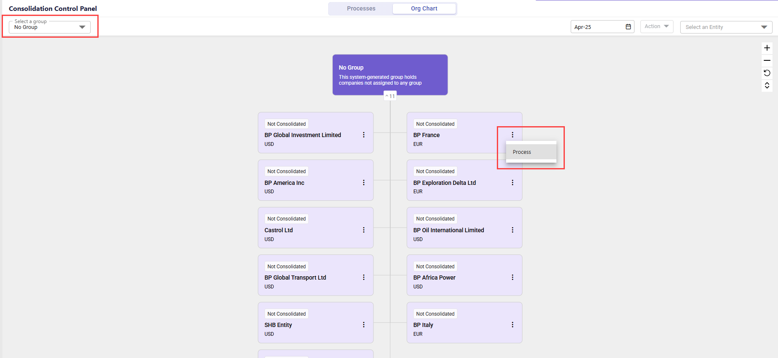Select the Org Chart tab
778x358 pixels.
click(x=424, y=8)
